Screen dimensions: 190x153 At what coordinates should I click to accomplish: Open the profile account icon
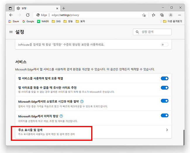171,15
